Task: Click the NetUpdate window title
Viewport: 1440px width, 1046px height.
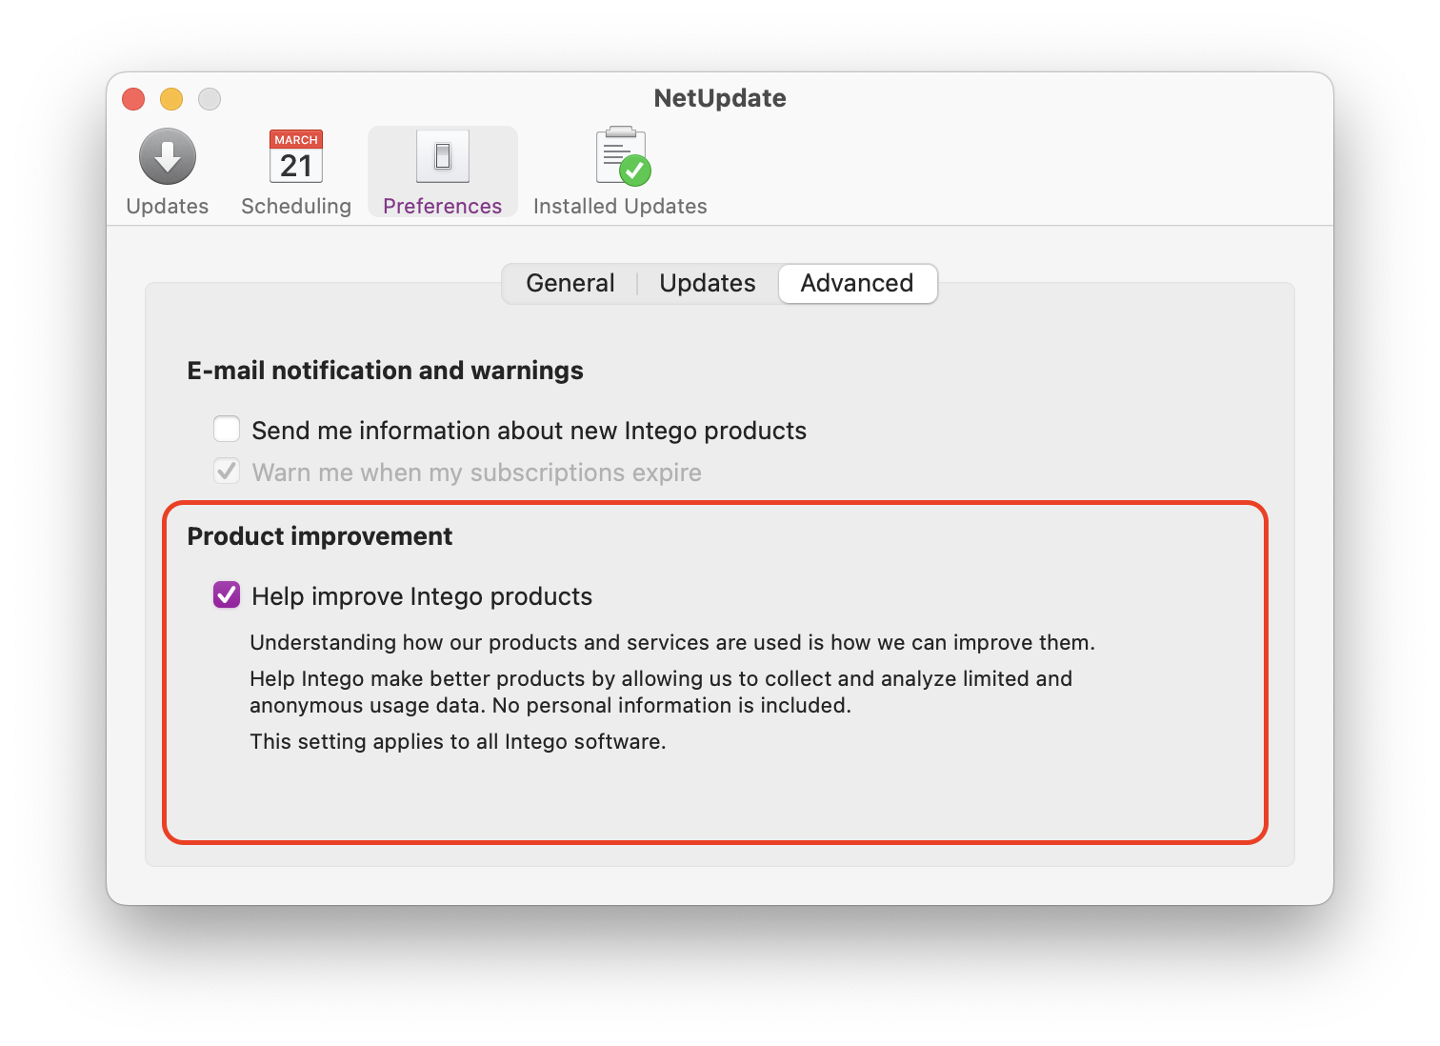Action: [x=720, y=98]
